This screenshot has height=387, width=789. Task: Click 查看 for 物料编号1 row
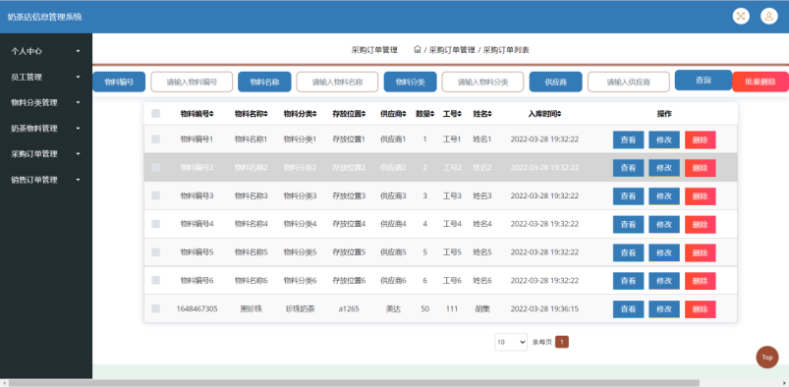coord(628,139)
